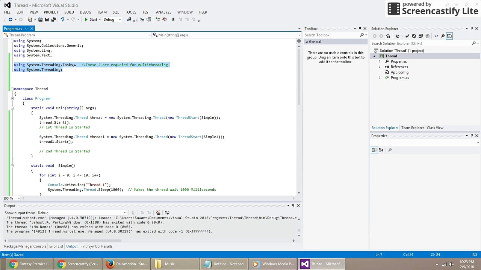Save Program.cs with the Save icon
This screenshot has width=481, height=270.
pos(47,19)
